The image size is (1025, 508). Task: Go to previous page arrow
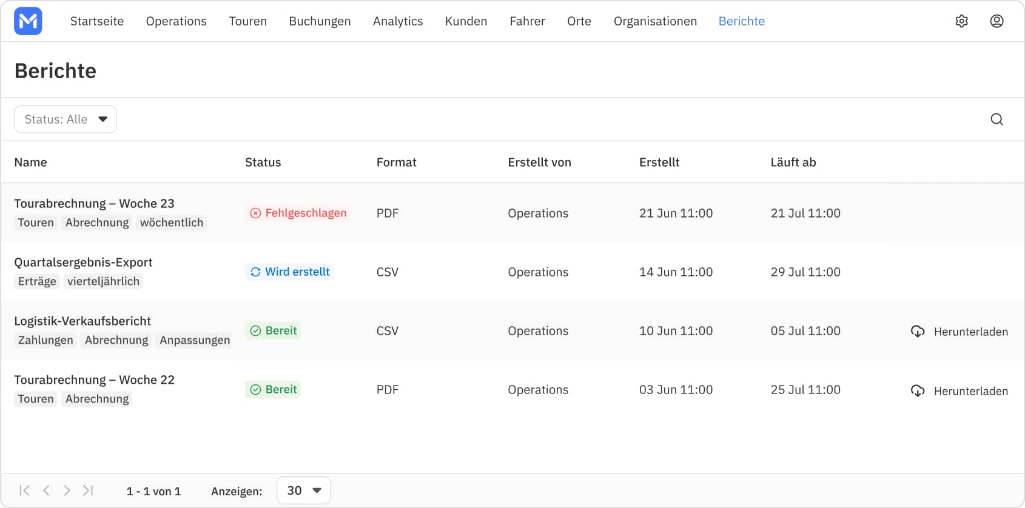[x=46, y=490]
